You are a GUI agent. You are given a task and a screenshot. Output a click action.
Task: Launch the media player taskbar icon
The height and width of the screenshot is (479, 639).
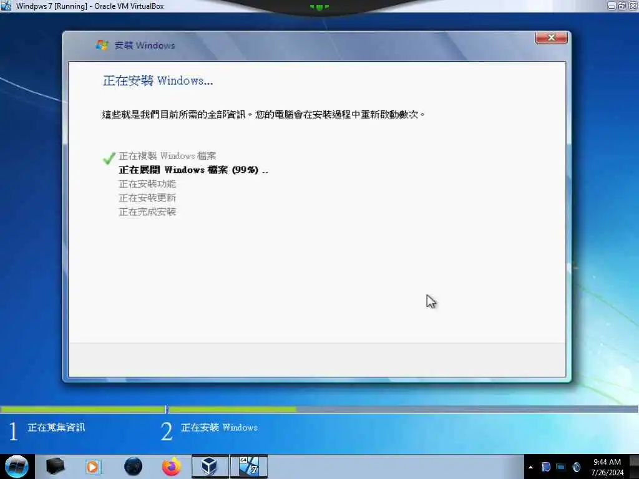click(93, 467)
